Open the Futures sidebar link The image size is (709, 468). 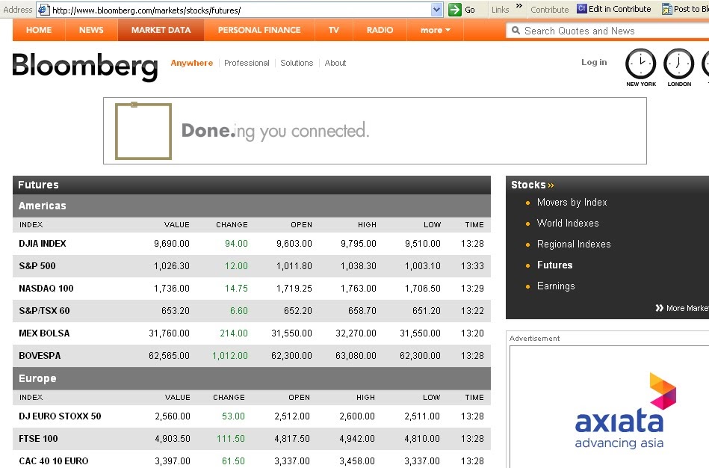pos(554,265)
